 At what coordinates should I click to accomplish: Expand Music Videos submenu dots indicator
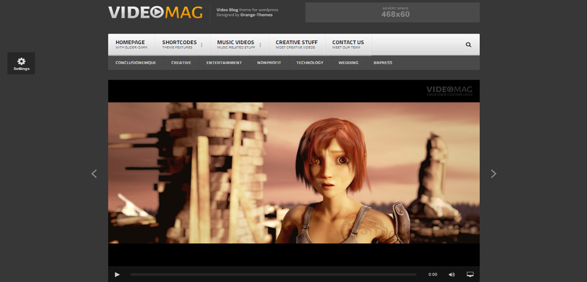[x=260, y=45]
